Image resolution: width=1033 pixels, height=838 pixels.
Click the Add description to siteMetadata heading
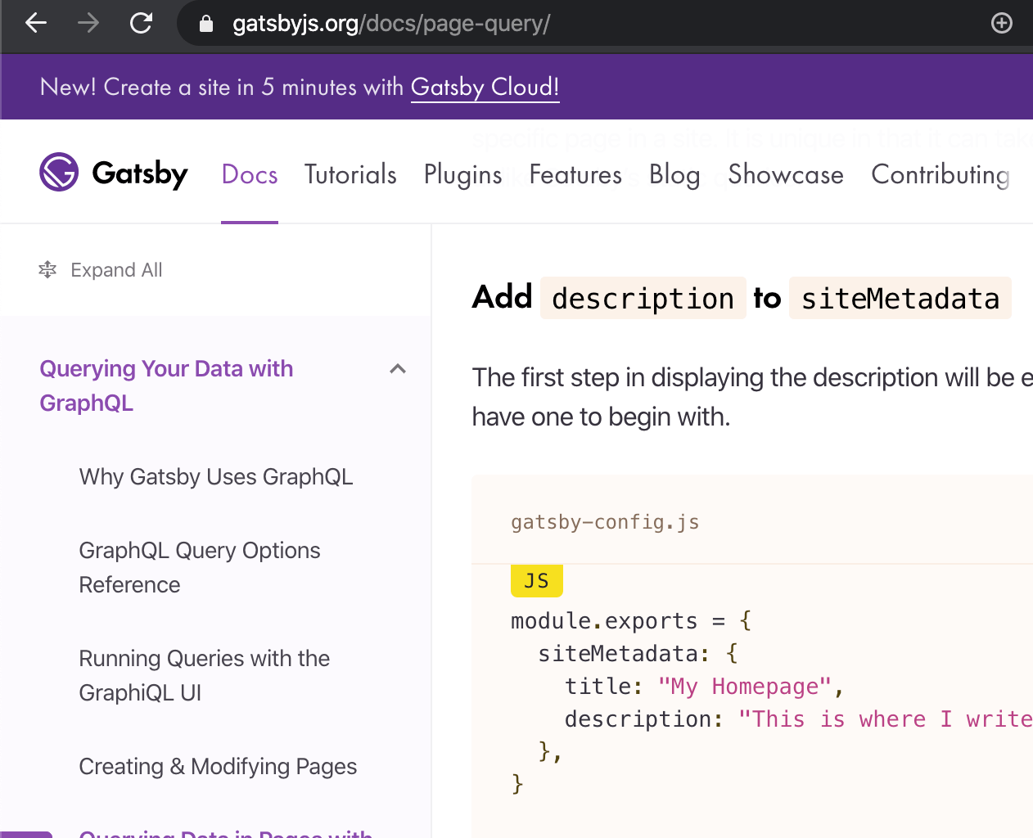[742, 297]
